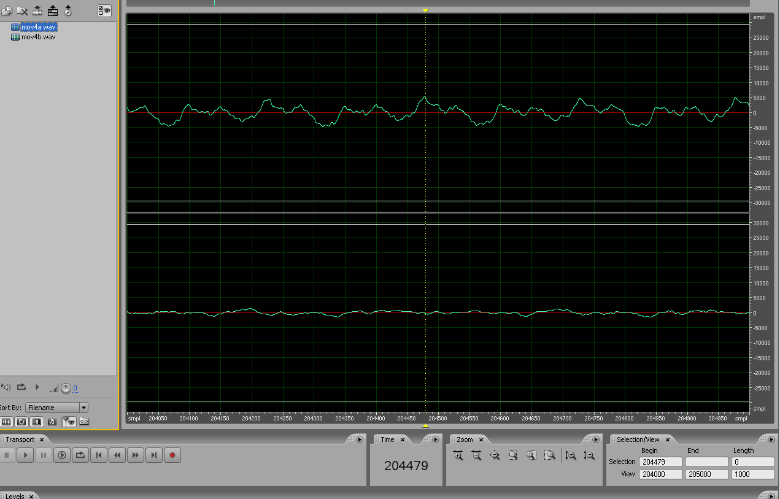Close the Transport panel tab
The height and width of the screenshot is (499, 780).
click(x=42, y=439)
